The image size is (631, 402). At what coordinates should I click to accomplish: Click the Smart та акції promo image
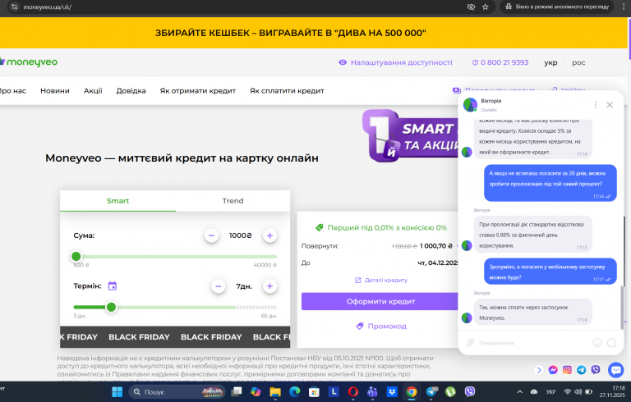tap(411, 136)
